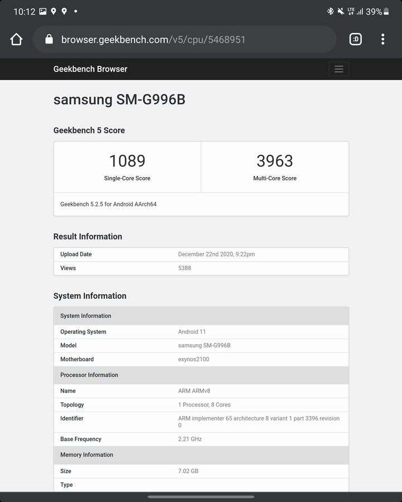Image resolution: width=402 pixels, height=502 pixels.
Task: Select the ARM implementer identifier value
Action: 259,422
